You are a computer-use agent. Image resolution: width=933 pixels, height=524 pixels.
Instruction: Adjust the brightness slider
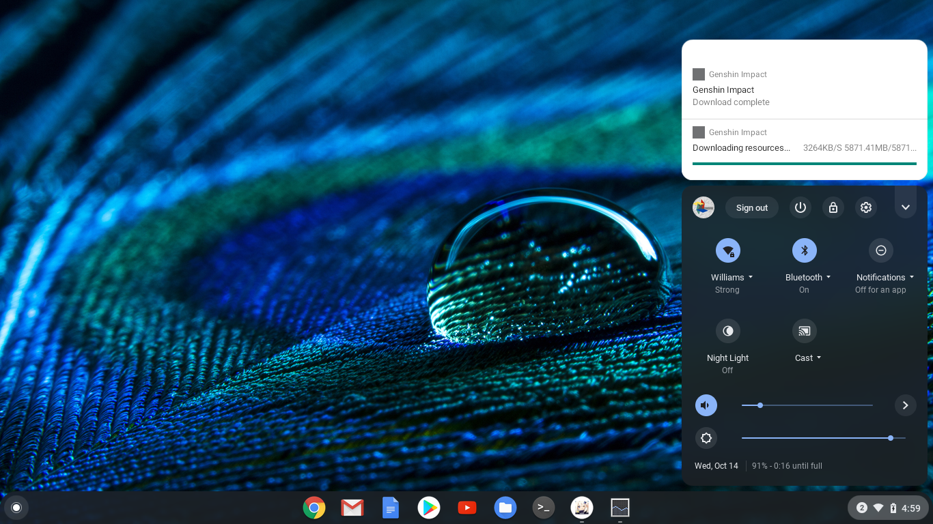pyautogui.click(x=824, y=438)
